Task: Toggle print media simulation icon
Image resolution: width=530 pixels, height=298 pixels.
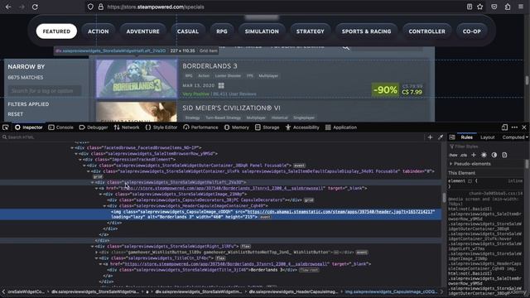Action: point(504,155)
